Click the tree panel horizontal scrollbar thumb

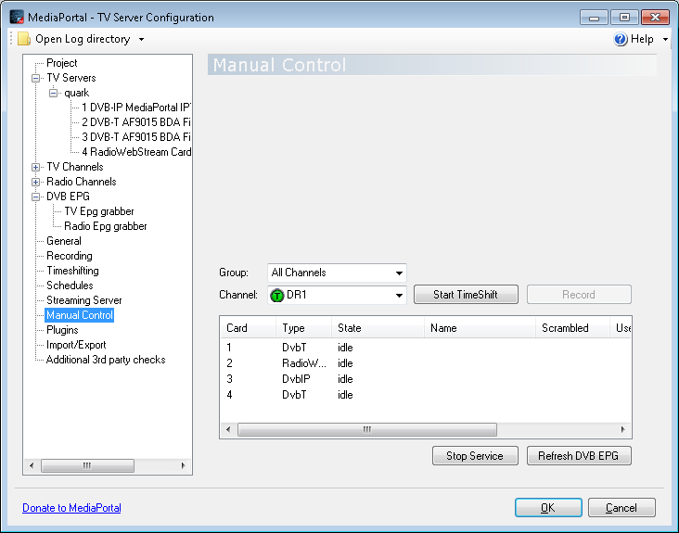[x=87, y=466]
